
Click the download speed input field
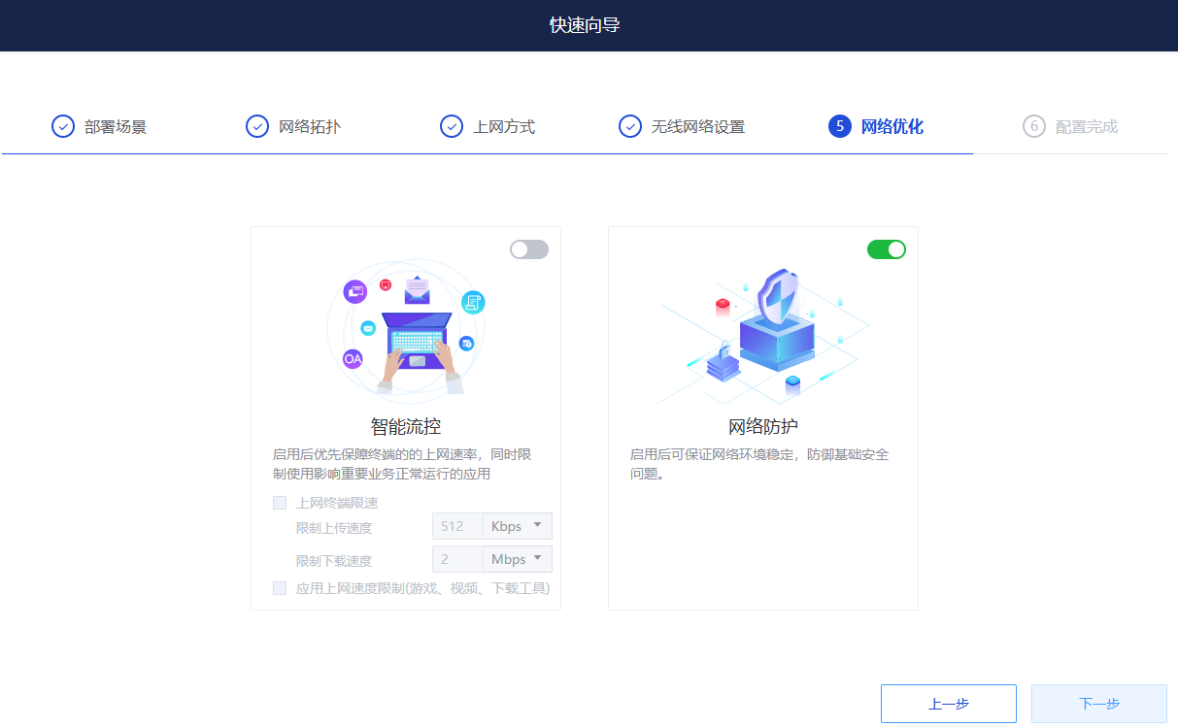(x=457, y=559)
